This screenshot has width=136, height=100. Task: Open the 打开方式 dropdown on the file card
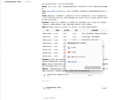pos(91,75)
